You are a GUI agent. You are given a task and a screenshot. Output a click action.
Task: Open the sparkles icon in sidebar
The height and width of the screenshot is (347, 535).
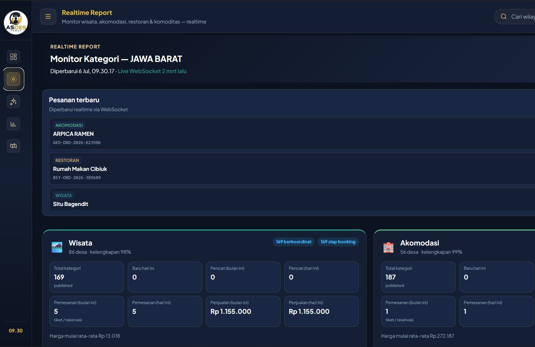point(13,101)
